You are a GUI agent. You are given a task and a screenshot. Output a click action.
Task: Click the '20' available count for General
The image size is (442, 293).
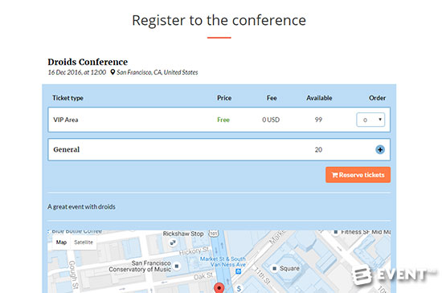coord(318,149)
